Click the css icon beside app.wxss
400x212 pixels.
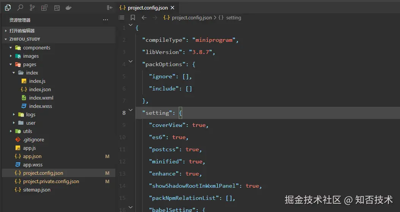click(x=18, y=165)
